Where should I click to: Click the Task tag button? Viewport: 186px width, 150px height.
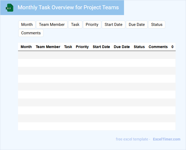(75, 25)
